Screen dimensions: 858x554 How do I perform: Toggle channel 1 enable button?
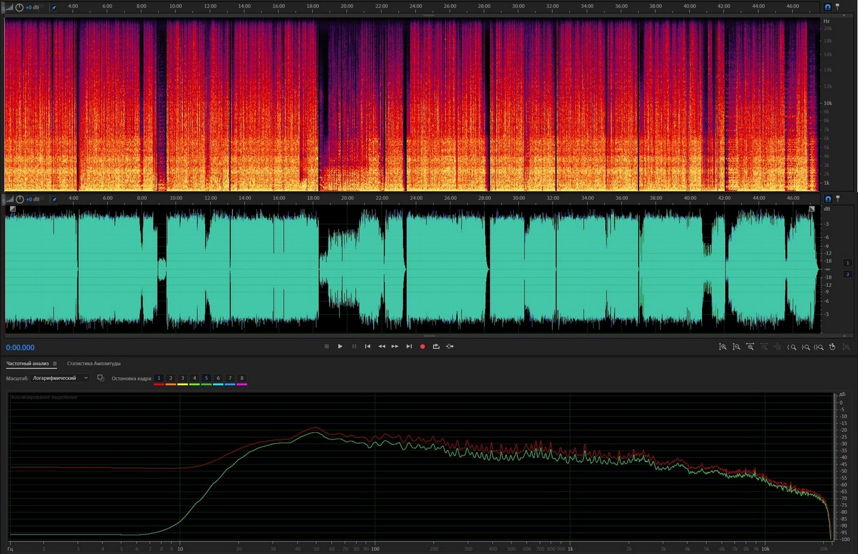tap(848, 263)
